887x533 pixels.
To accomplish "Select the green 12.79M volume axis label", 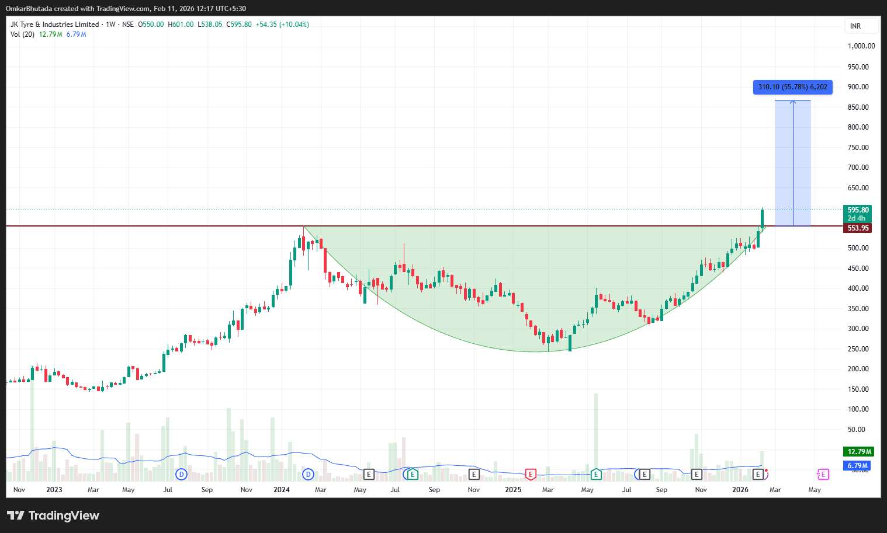I will (x=859, y=452).
